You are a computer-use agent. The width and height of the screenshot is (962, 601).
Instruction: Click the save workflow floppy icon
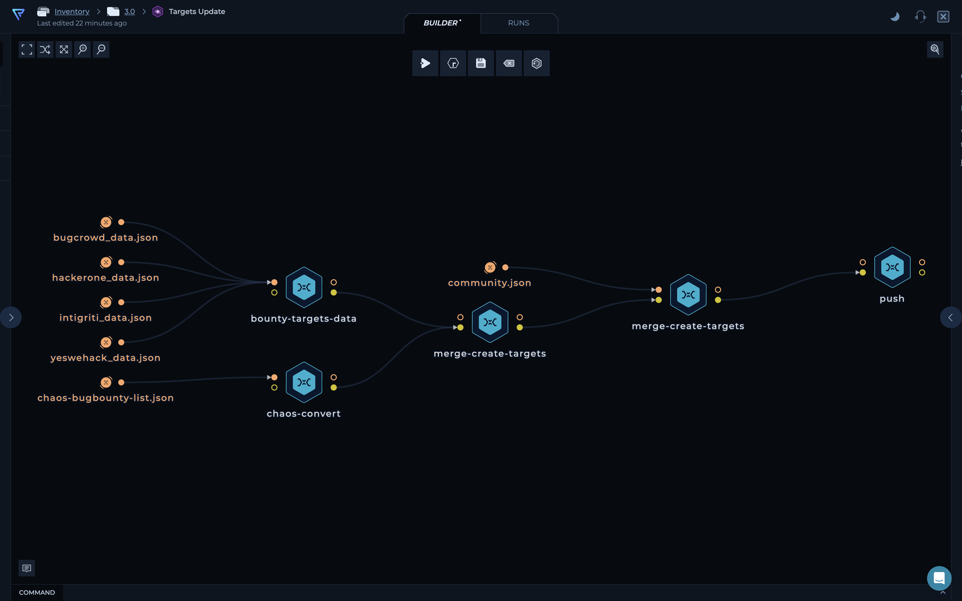click(481, 63)
